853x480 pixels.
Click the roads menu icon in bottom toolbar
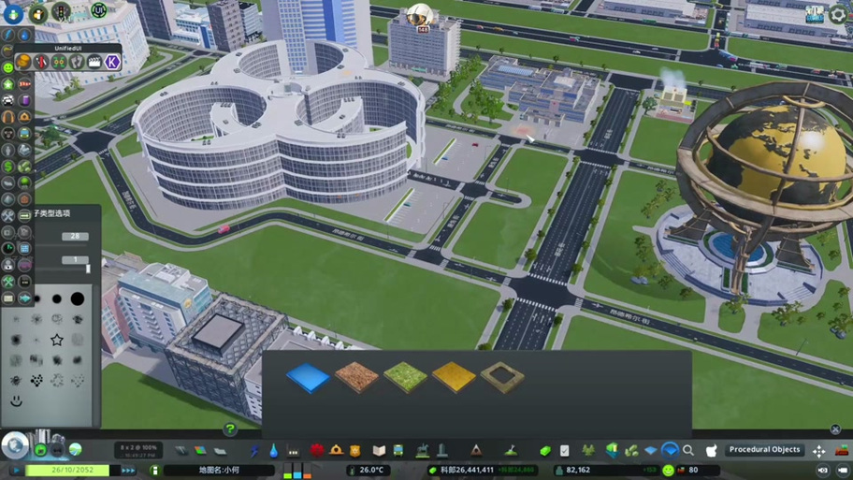tap(181, 451)
